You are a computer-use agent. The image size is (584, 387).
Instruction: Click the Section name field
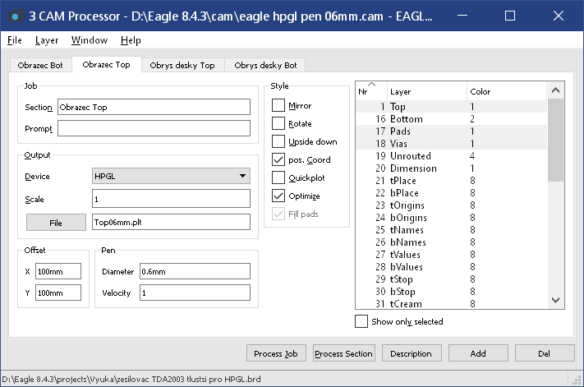[x=154, y=107]
